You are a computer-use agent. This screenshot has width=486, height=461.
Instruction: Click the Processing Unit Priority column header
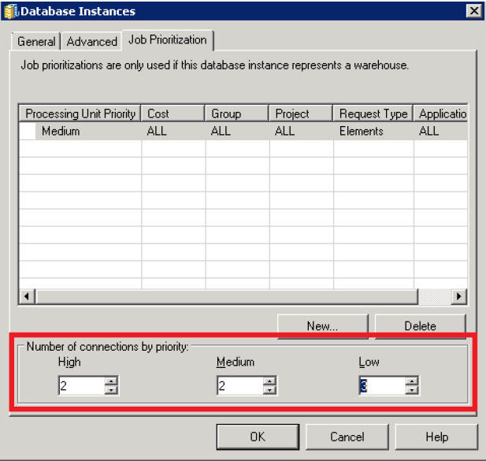(x=80, y=113)
